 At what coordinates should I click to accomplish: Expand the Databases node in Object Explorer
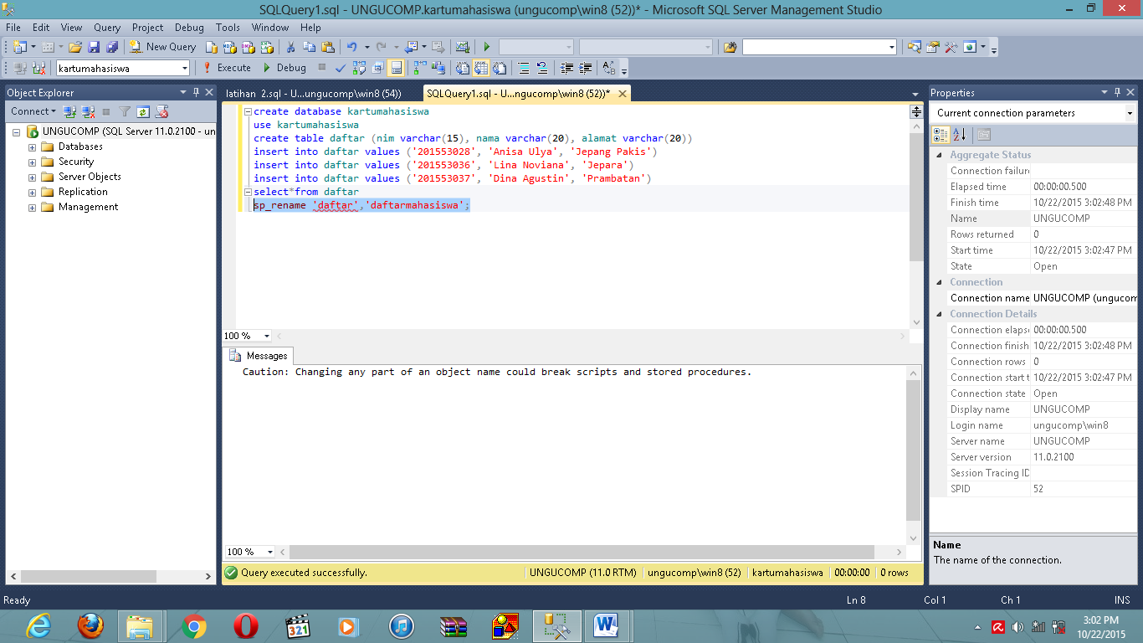pos(30,146)
